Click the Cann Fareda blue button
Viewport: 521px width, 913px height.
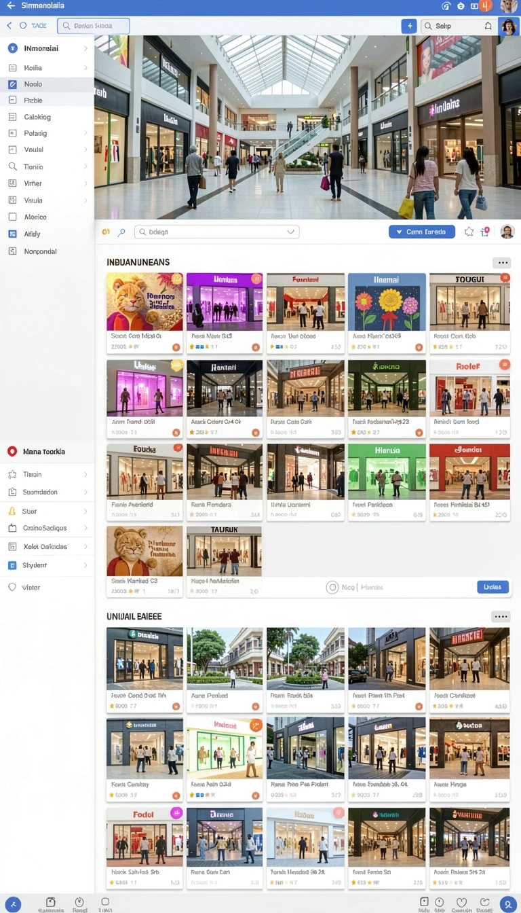point(422,232)
